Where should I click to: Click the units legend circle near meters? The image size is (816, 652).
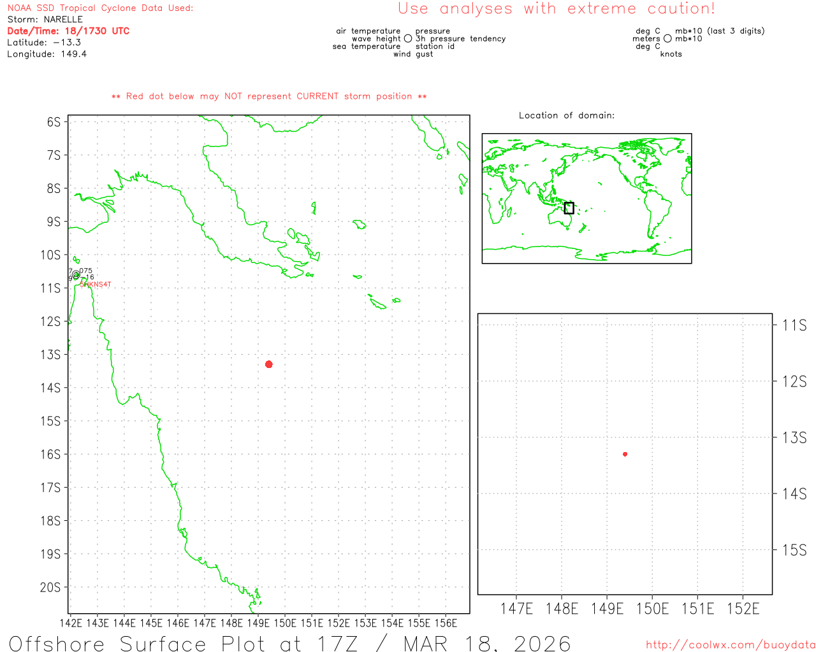667,39
